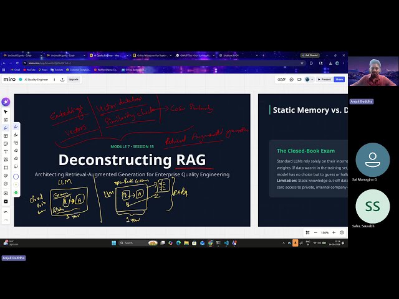Image resolution: width=399 pixels, height=299 pixels.
Task: Undo the last action
Action: (6, 212)
